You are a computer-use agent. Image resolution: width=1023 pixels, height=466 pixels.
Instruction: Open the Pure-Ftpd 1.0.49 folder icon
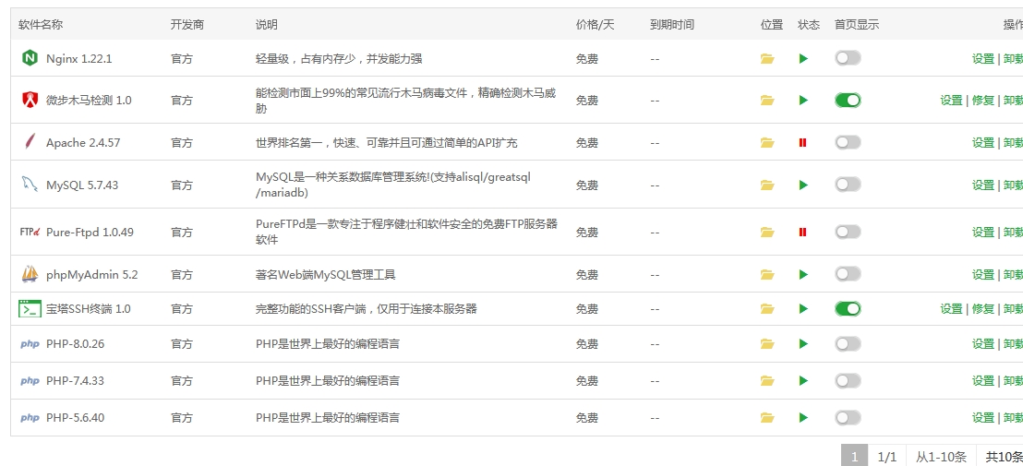point(767,232)
